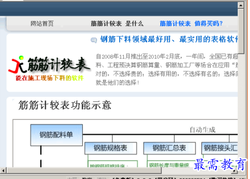Open the 网站首页 navigation tab
Image resolution: width=250 pixels, height=179 pixels.
(42, 24)
